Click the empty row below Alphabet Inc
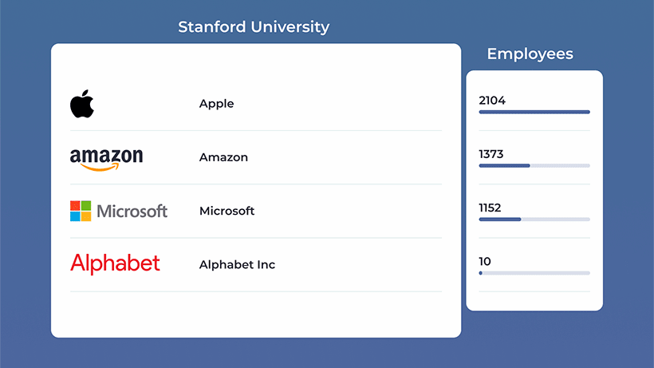Viewport: 654px width, 368px height. point(255,313)
